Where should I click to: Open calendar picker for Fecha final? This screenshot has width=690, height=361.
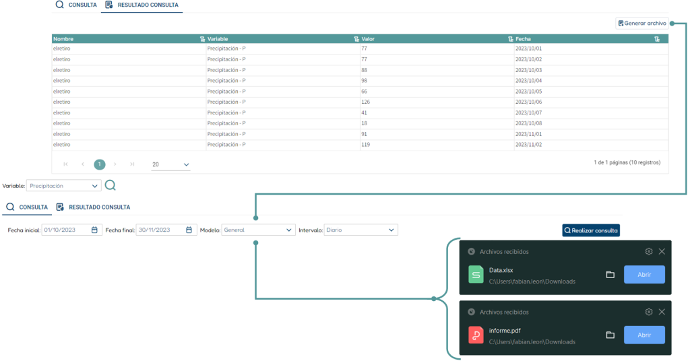(189, 230)
